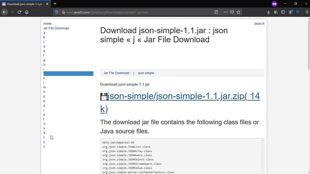Click the Search link at top right

click(x=259, y=24)
